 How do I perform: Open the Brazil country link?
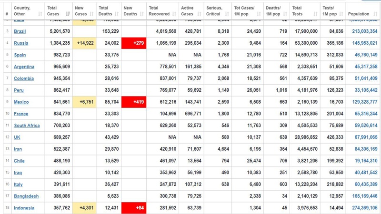click(20, 31)
